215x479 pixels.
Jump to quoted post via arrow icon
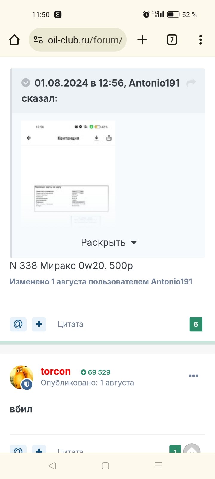pyautogui.click(x=191, y=83)
